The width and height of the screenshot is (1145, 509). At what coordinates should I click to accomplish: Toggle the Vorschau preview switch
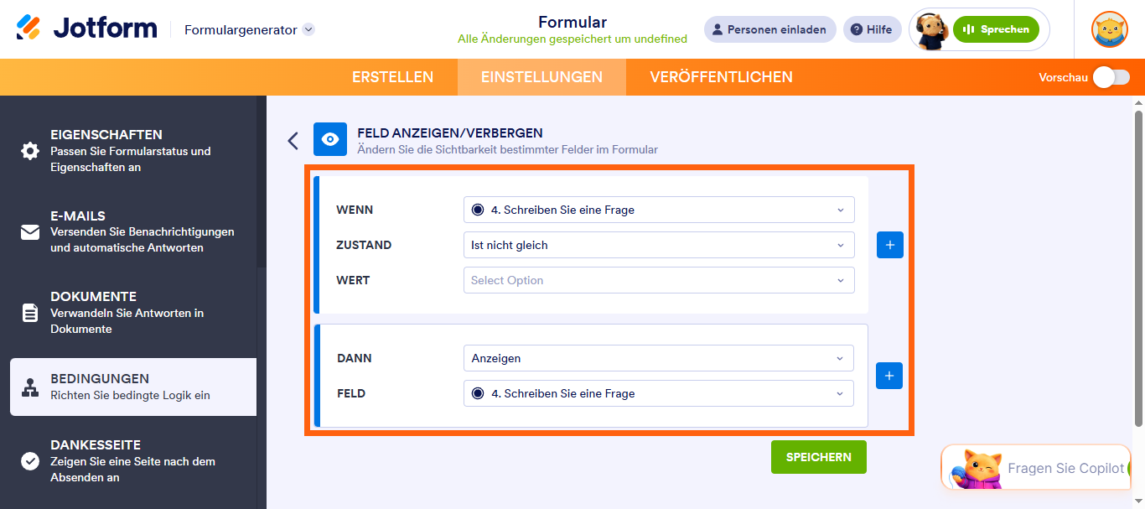1111,77
